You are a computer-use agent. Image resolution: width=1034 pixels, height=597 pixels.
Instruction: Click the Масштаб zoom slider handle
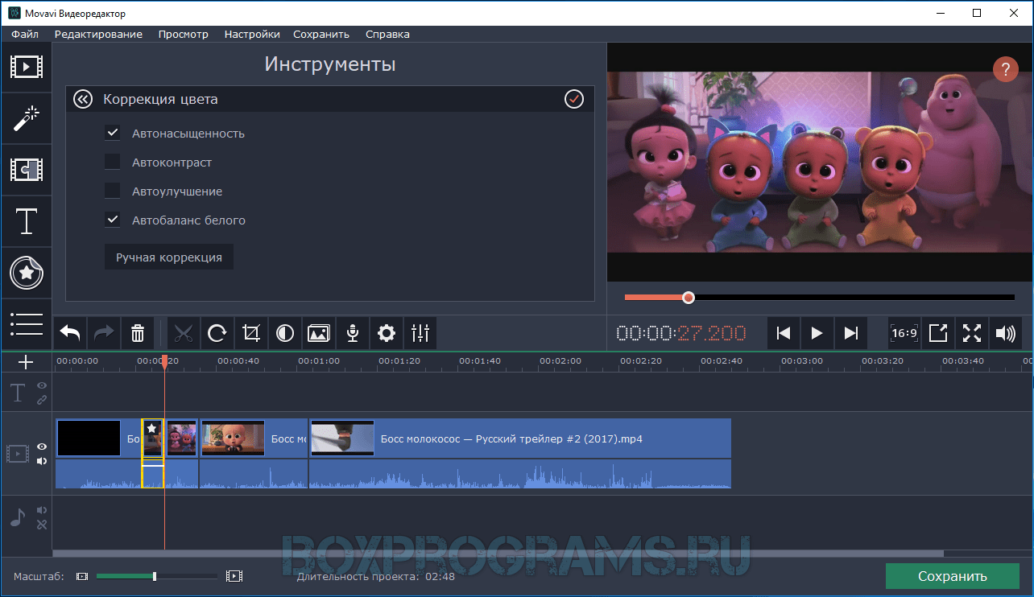click(155, 576)
